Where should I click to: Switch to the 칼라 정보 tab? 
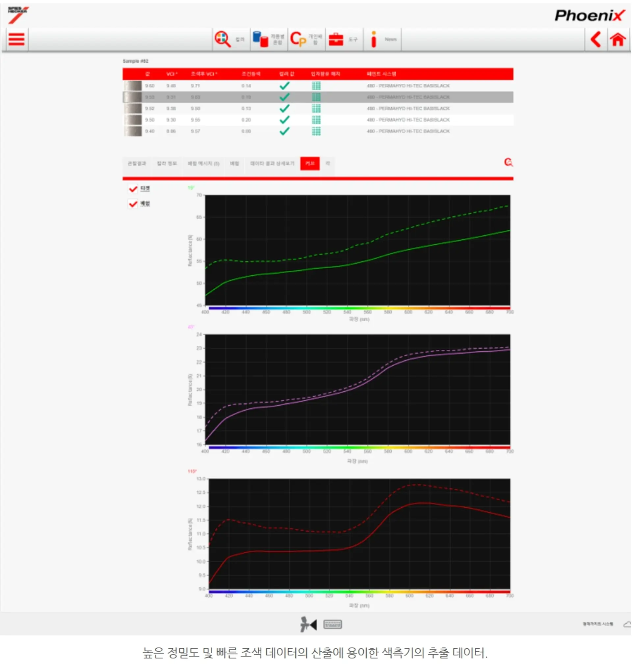click(x=167, y=164)
